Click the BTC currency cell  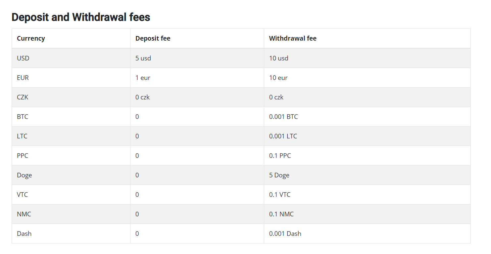coord(23,117)
